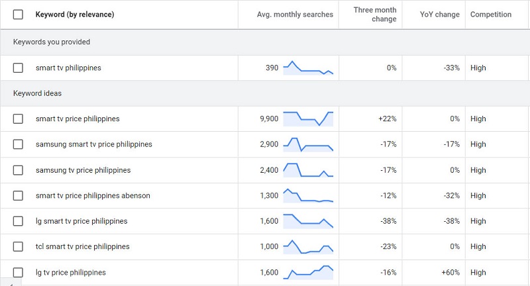Click the trend graph for 'lg tv price philippines'
530x286 pixels.
point(308,272)
